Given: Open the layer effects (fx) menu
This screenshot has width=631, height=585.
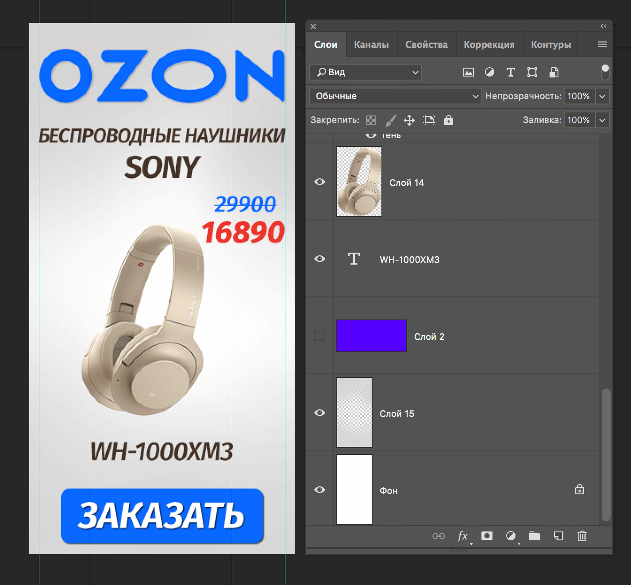Looking at the screenshot, I should point(463,536).
